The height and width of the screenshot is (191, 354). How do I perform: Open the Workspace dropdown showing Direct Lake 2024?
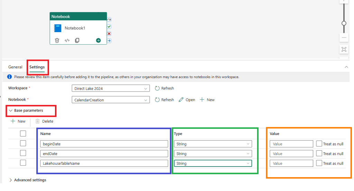(111, 88)
